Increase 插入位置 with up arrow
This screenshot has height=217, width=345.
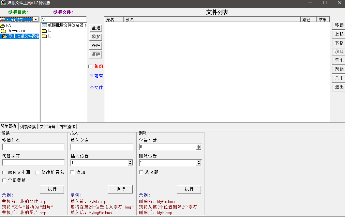coord(130,162)
